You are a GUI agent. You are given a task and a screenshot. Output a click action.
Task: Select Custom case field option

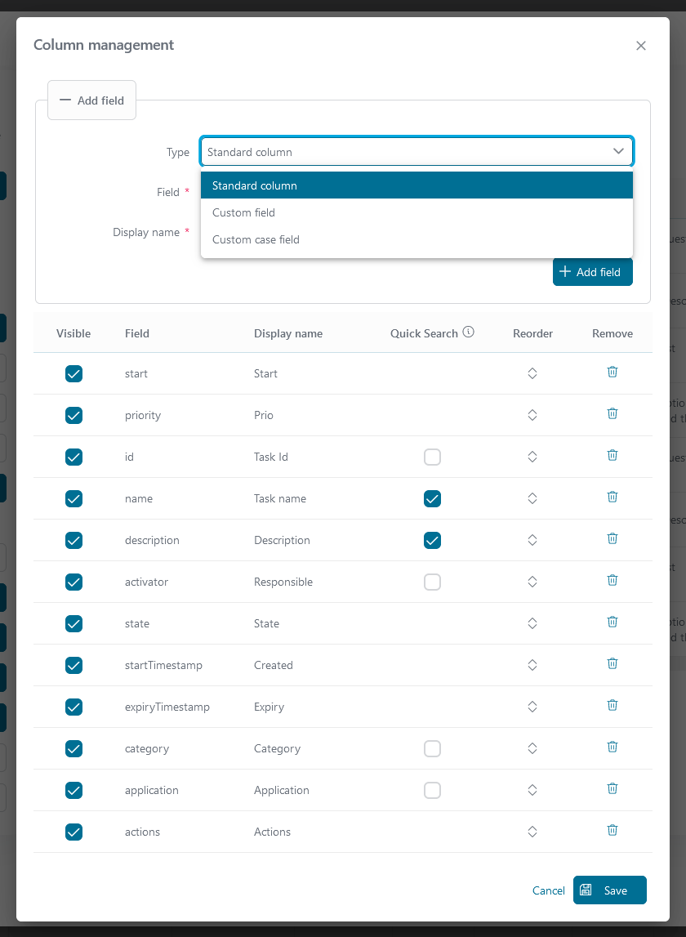point(256,239)
